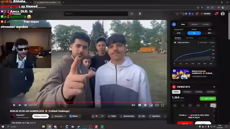Click the ViewStats logo icon
Viewport: 230px width, 129px height.
174,87
